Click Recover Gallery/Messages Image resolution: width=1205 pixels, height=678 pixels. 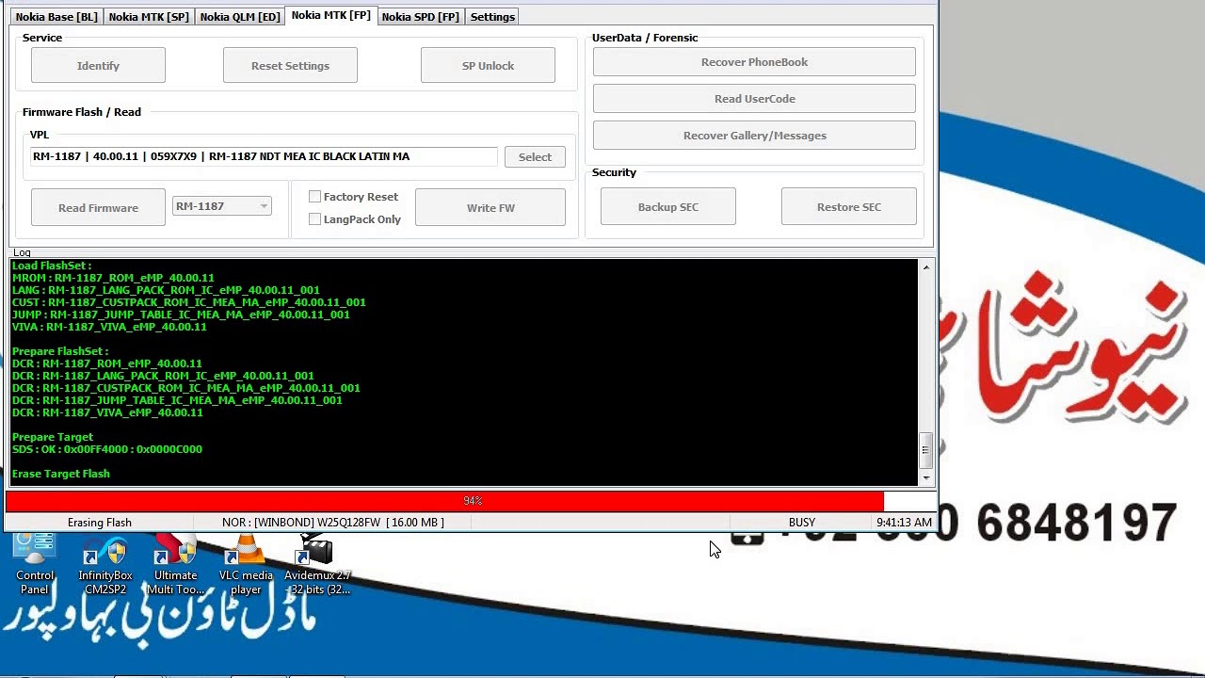(x=754, y=136)
